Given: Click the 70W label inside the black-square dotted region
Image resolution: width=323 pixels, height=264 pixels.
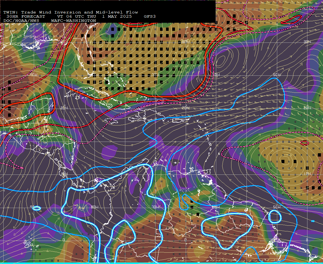Looking at the screenshot, I should point(155,75).
